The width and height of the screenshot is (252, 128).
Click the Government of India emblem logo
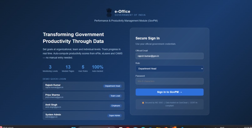(x=109, y=13)
